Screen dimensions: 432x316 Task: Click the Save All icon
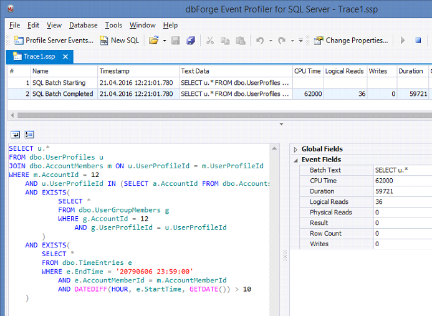[191, 41]
